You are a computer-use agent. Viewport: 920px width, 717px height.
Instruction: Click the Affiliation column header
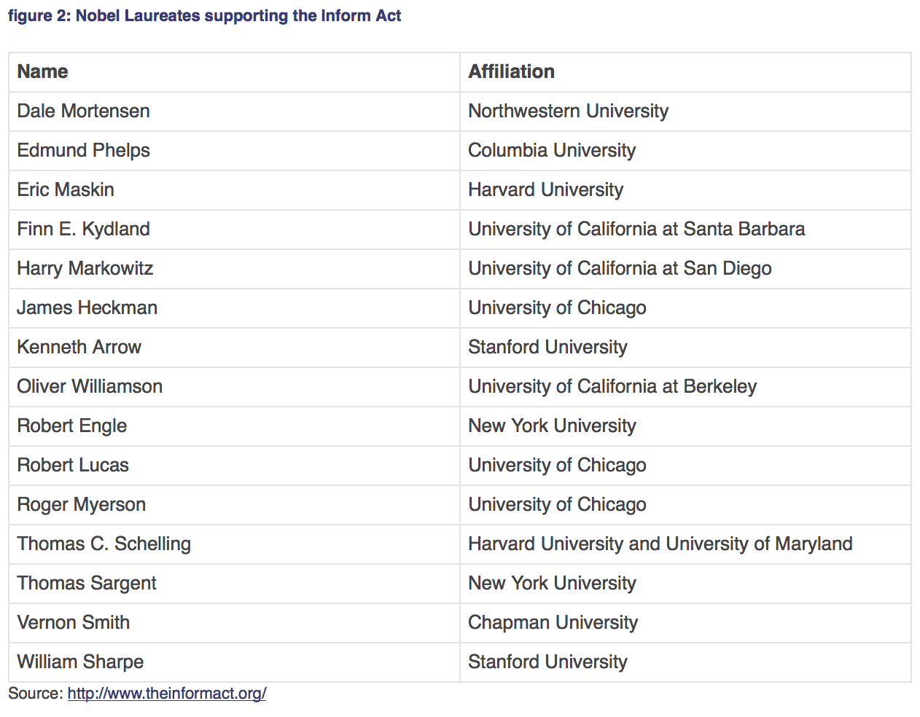point(511,71)
